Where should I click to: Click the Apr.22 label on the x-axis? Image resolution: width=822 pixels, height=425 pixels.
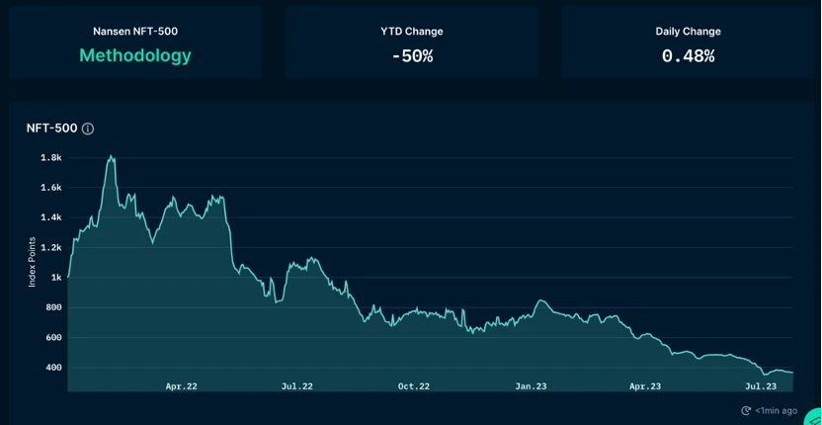(182, 386)
